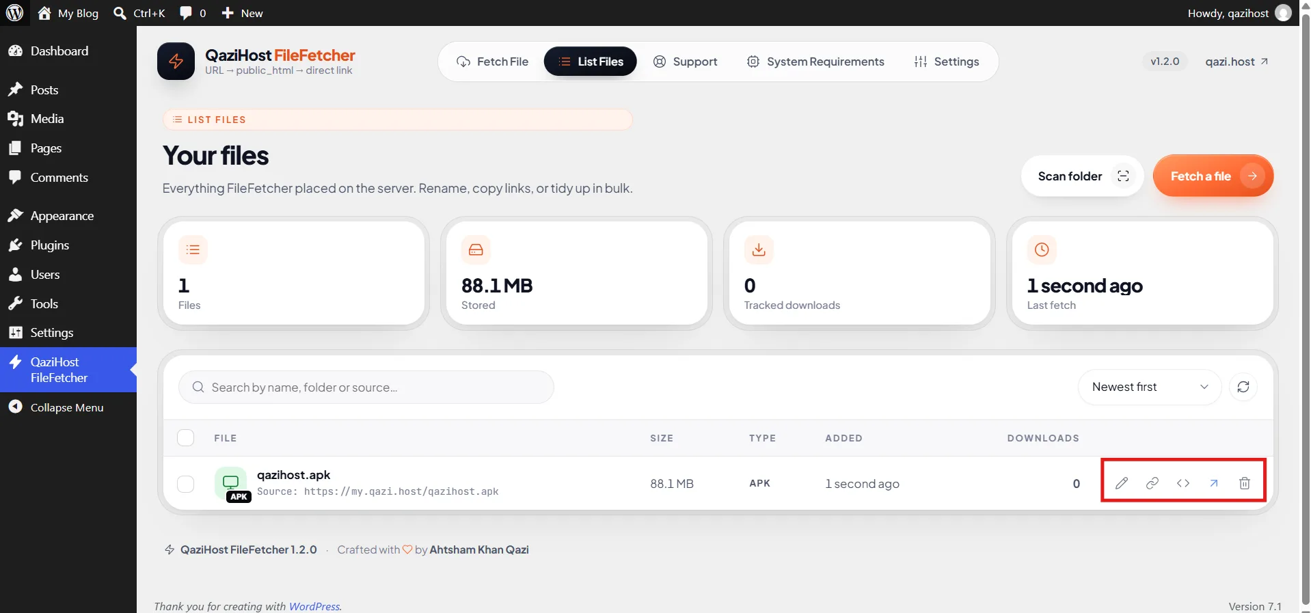Select all files checkbox in table header

pos(186,438)
